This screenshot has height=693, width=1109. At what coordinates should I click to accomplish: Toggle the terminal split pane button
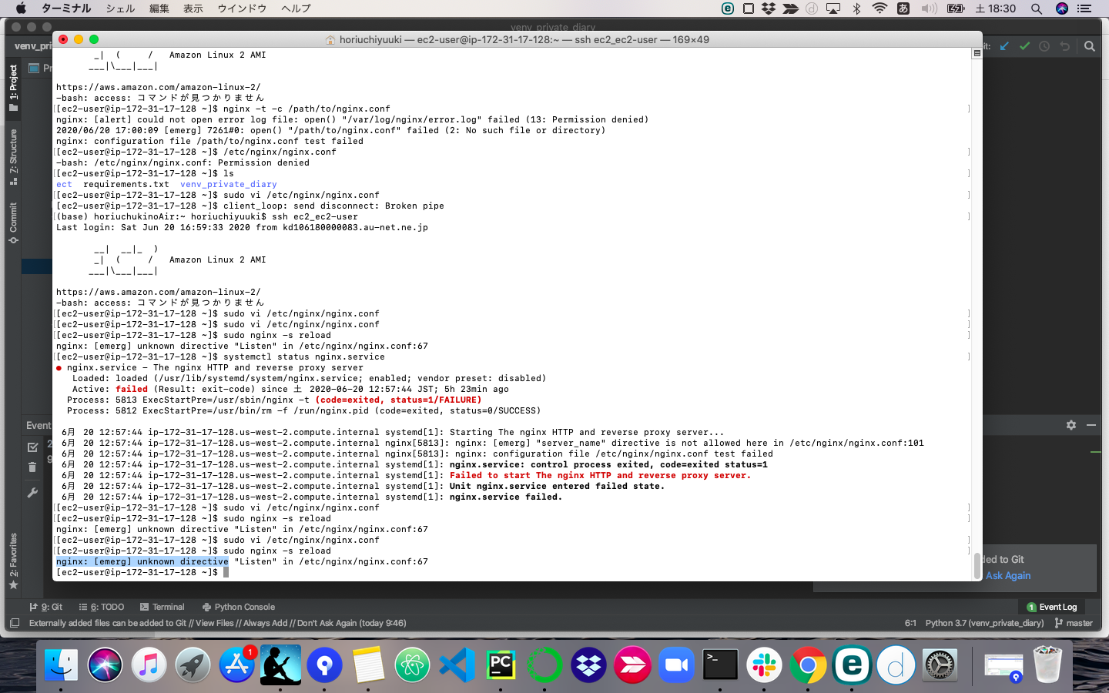point(977,53)
